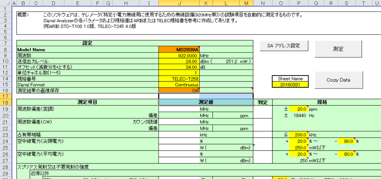Select the TELEC-T258 standard number cell
The height and width of the screenshot is (179, 381).
[179, 79]
